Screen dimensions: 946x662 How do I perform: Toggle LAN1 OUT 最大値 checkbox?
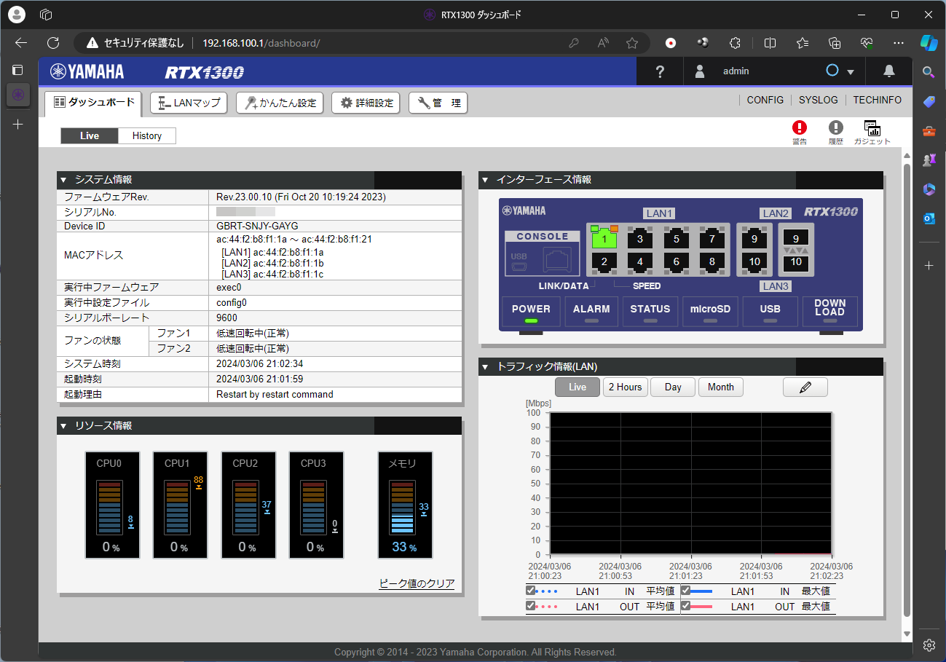(x=685, y=605)
